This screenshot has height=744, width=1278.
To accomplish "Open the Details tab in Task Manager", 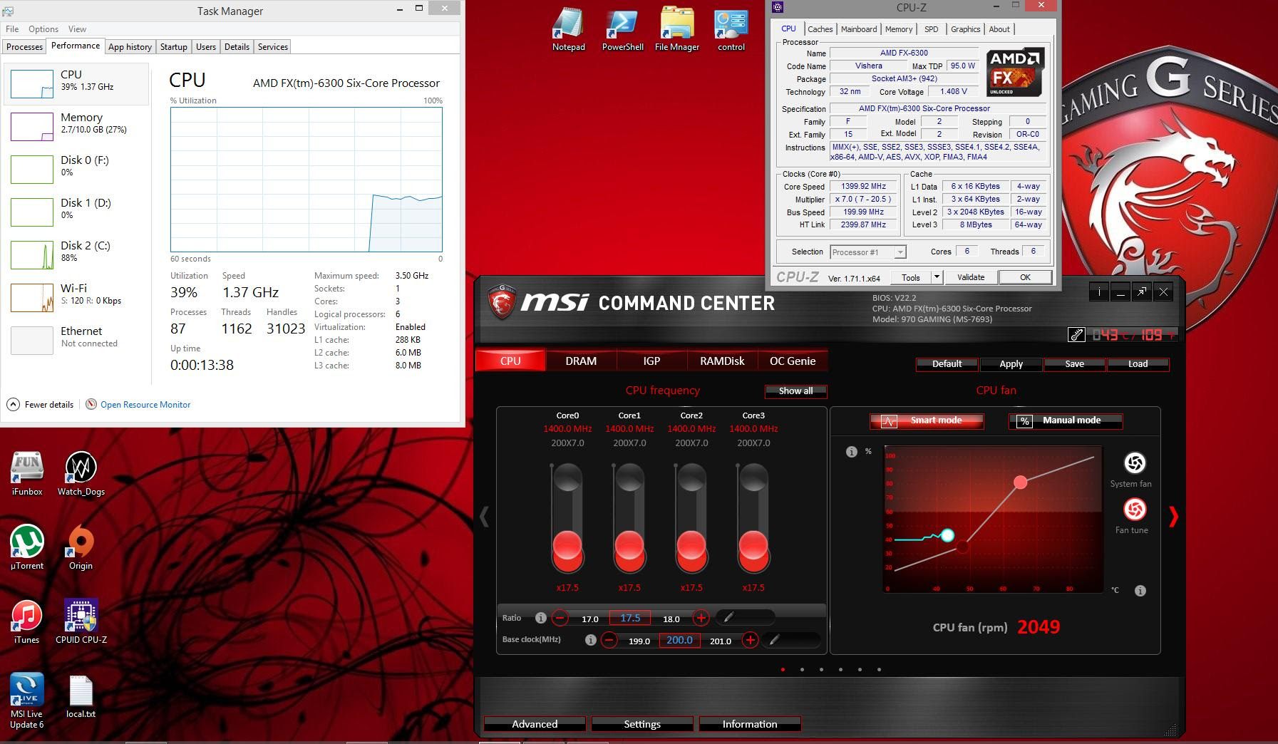I will point(237,47).
